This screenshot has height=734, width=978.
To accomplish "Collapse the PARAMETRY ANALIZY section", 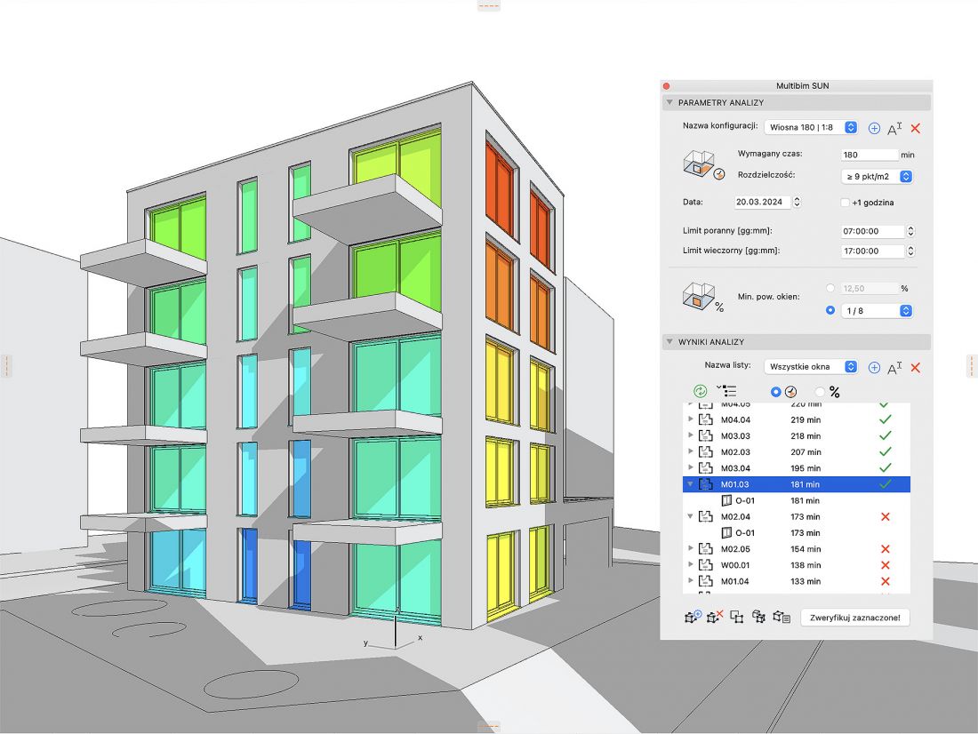I will (x=669, y=102).
